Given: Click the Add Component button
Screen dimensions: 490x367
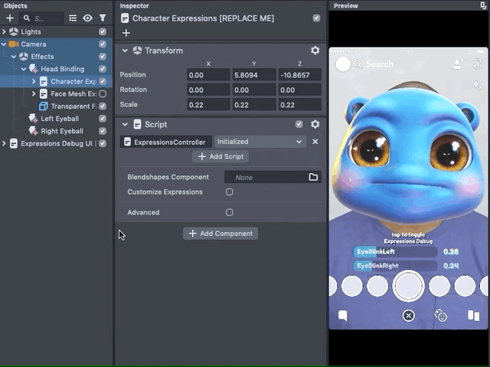Looking at the screenshot, I should tap(220, 233).
